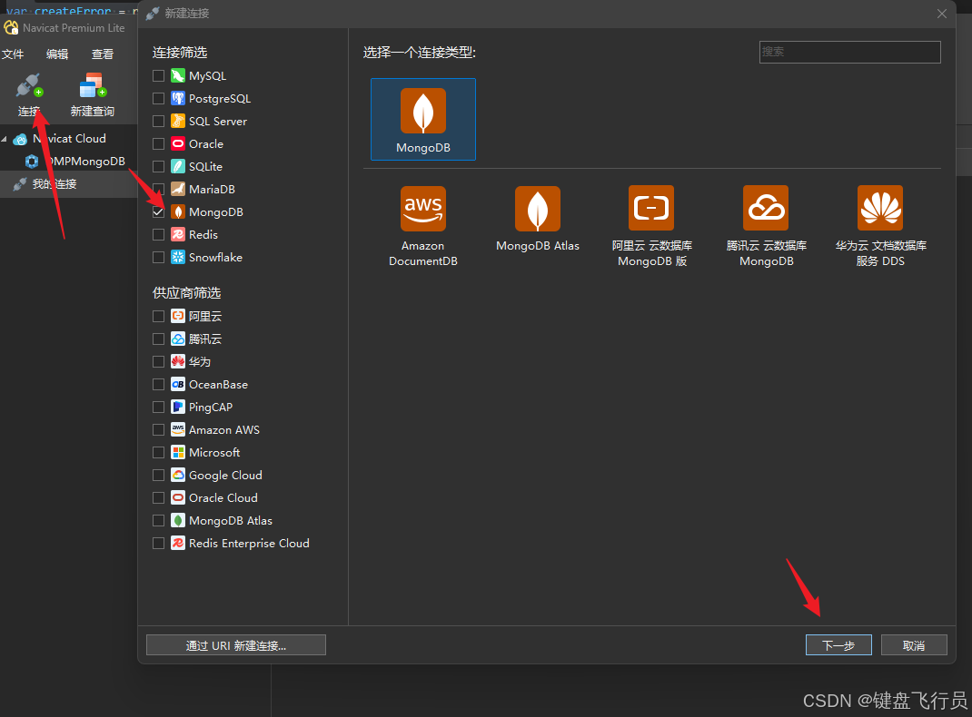Click the PostgreSQL elephant icon in filter list
The image size is (972, 717).
[x=178, y=98]
